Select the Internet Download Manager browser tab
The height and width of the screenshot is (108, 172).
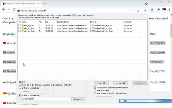point(21,4)
